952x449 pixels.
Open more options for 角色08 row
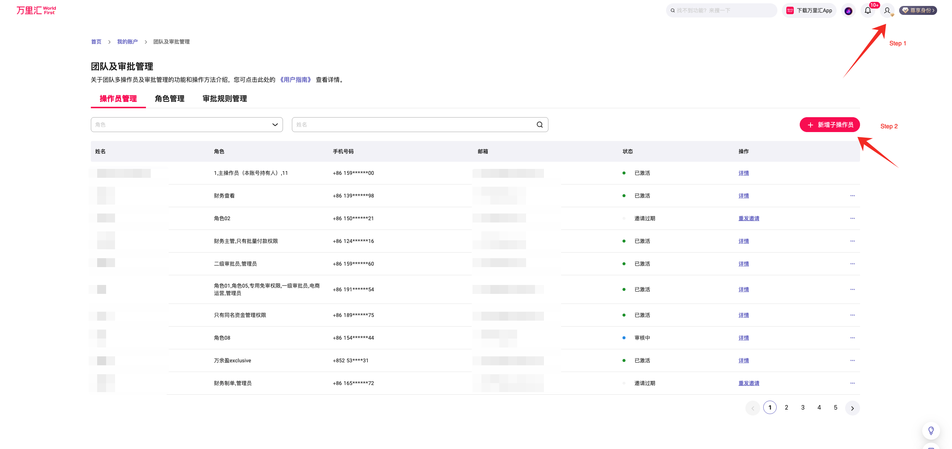[x=852, y=338]
